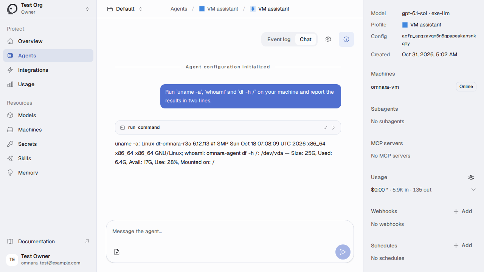484x272 pixels.
Task: Switch to Chat view
Action: pos(306,39)
